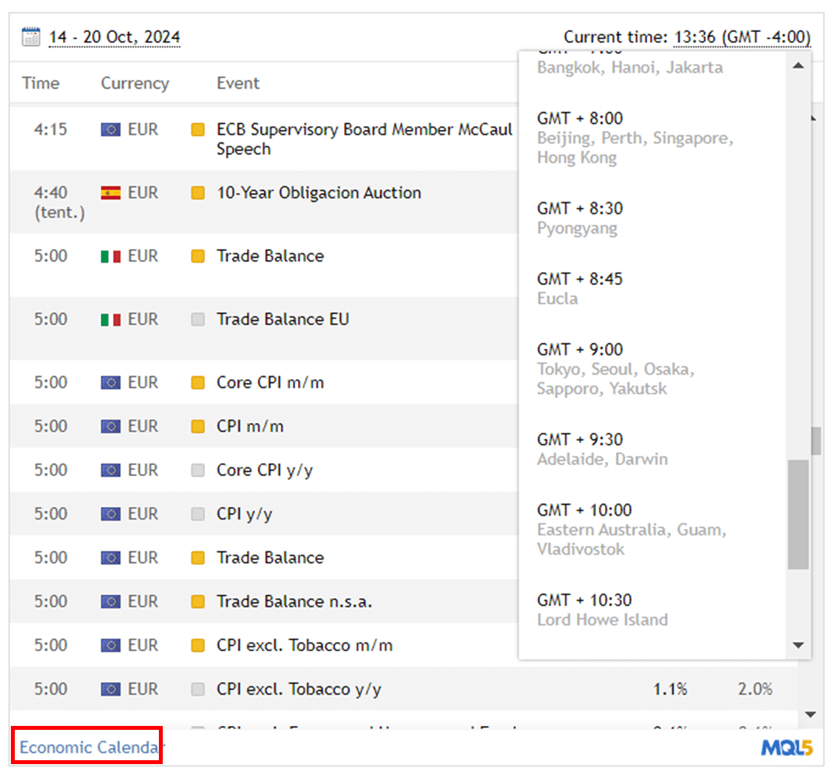The height and width of the screenshot is (775, 827).
Task: Click yellow importance marker for CPI m/m
Action: click(x=198, y=426)
